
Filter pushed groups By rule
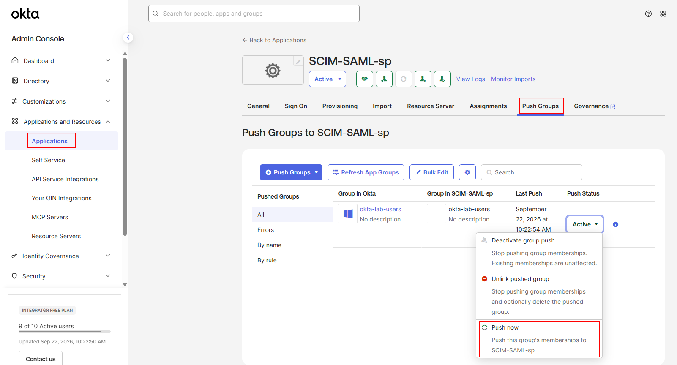tap(267, 260)
